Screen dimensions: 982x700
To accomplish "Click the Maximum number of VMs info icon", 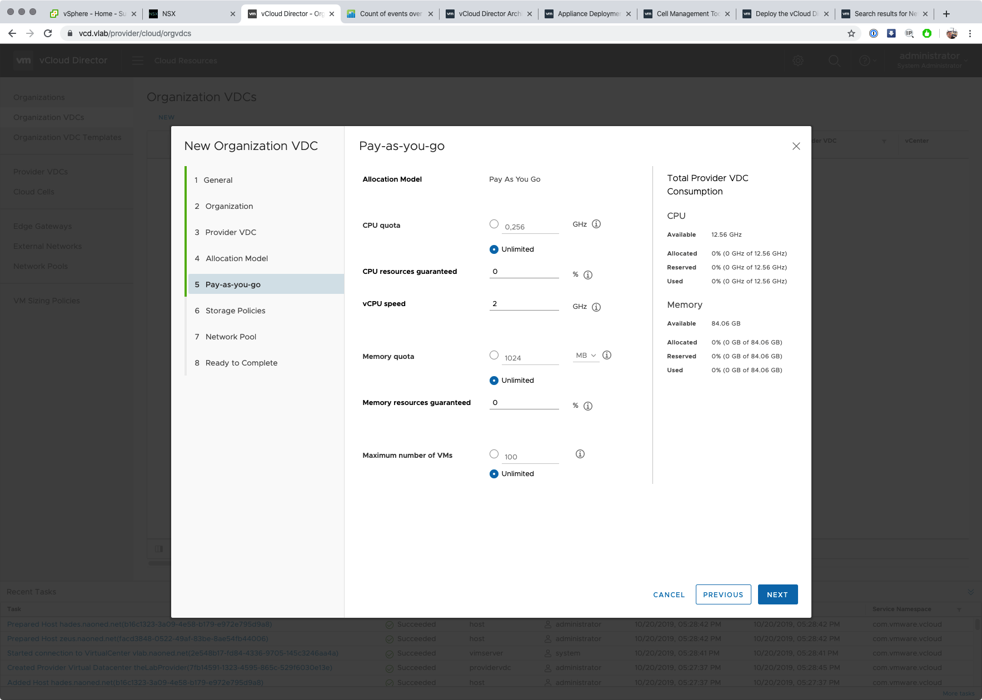I will (x=580, y=454).
